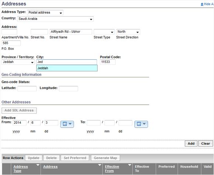Click the Address Type column header link
Screen dimensions: 214x175
coord(21,169)
